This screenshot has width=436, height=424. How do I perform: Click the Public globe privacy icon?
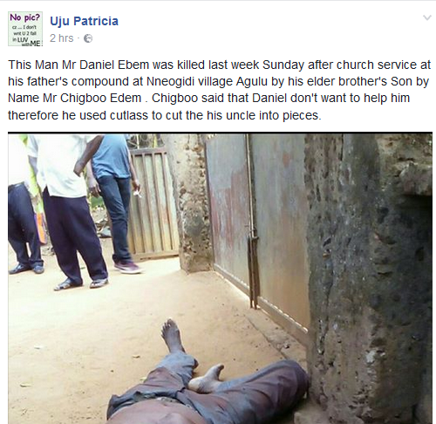point(88,38)
